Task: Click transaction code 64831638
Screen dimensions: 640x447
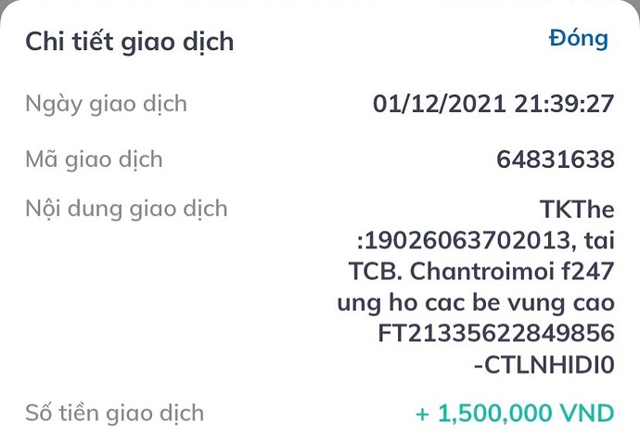Action: pos(556,160)
